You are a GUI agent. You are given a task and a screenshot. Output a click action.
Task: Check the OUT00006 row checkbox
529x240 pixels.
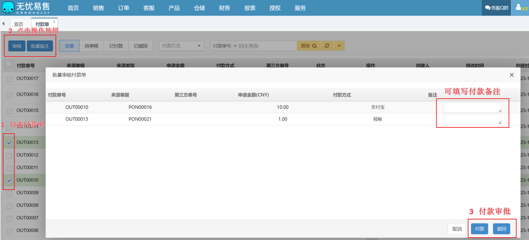9,231
